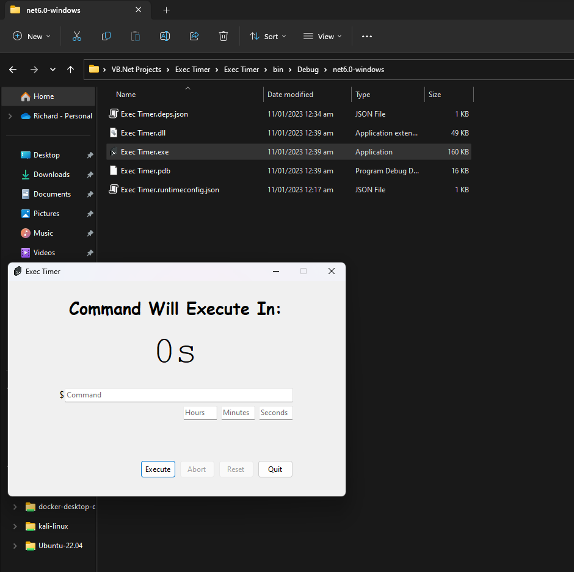Quit the Exec Timer app
Viewport: 574px width, 572px height.
point(275,469)
